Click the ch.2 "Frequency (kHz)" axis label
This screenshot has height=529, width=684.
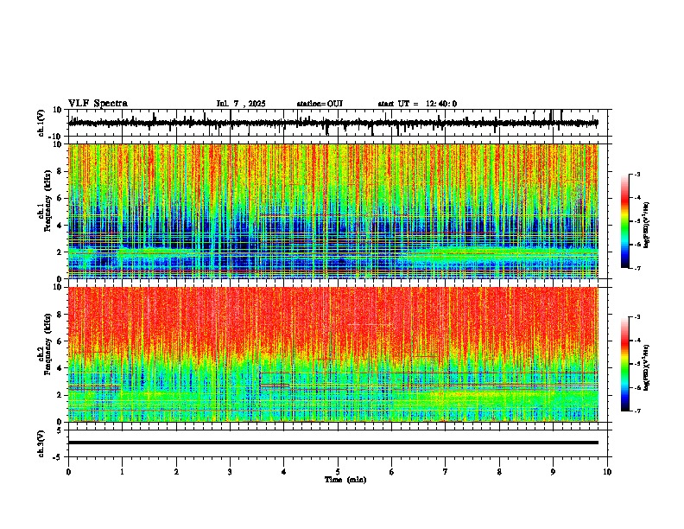(47, 344)
